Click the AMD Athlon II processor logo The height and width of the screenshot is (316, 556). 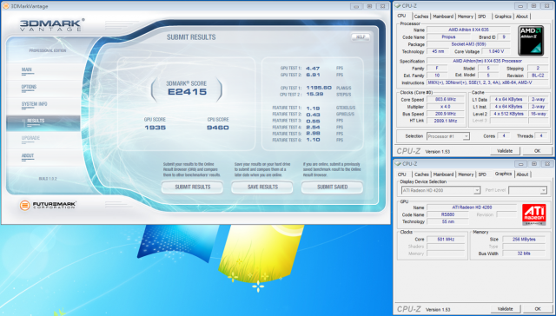click(531, 41)
